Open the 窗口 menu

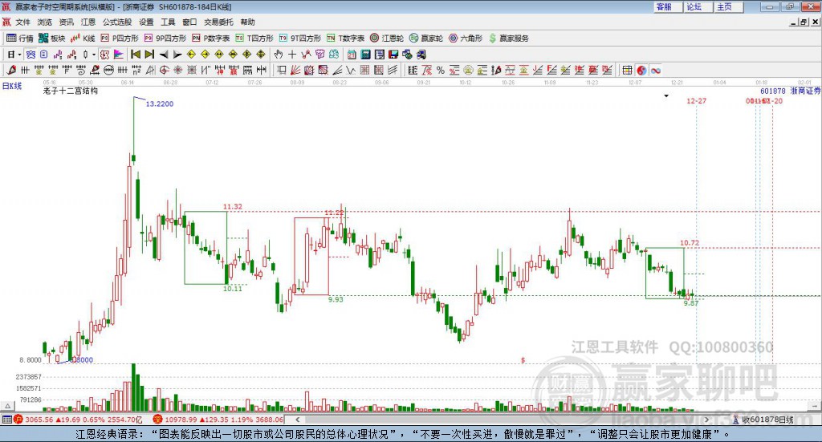(189, 22)
